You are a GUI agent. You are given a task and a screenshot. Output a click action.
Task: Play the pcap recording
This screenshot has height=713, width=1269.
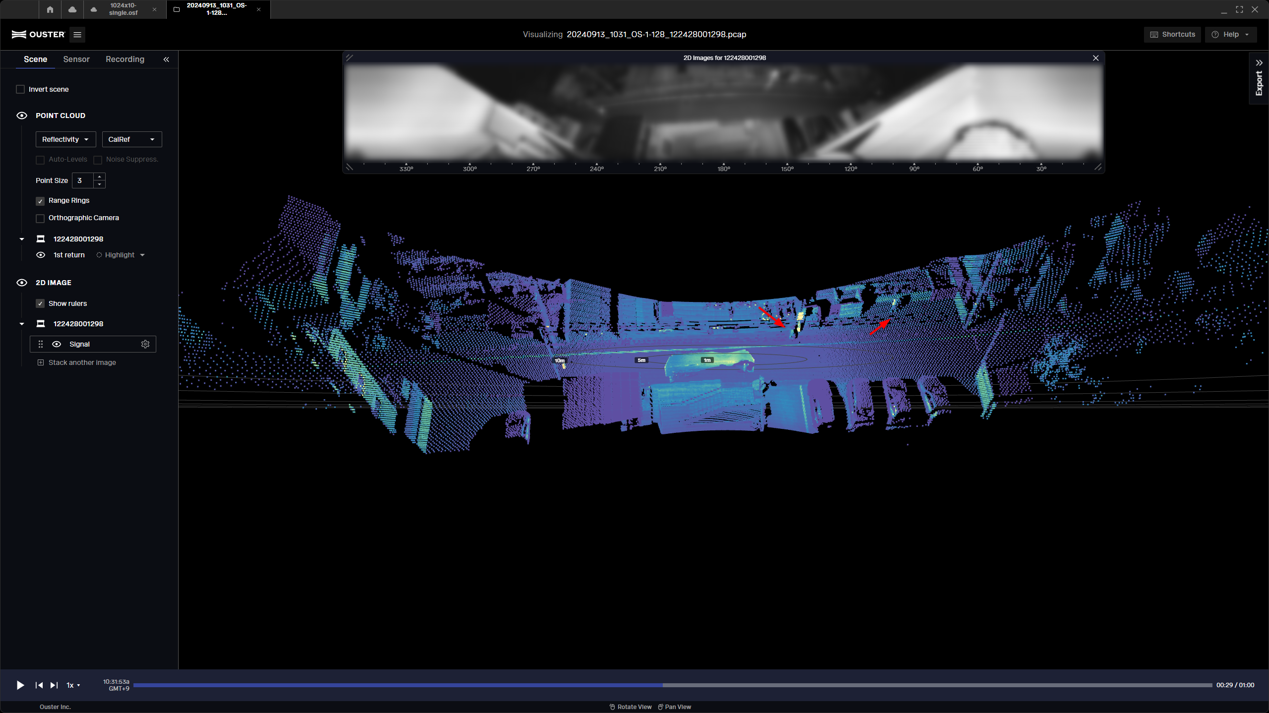pos(19,685)
